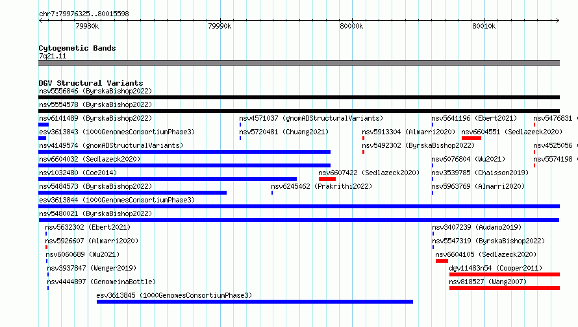The image size is (578, 327).
Task: Click the 80010k ruler label
Action: [x=484, y=26]
